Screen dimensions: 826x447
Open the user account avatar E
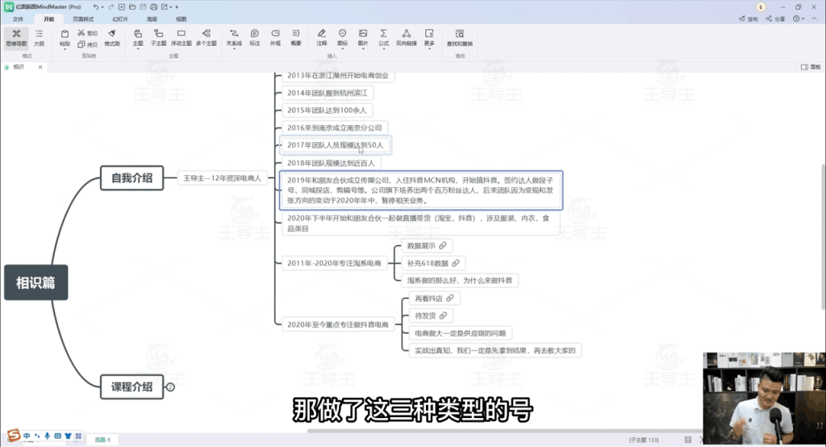point(760,6)
